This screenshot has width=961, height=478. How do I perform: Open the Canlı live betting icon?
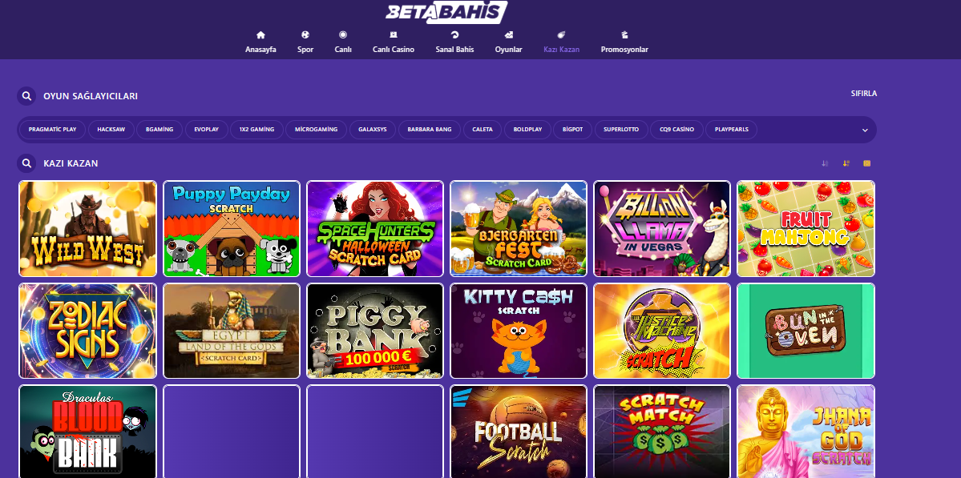342,35
